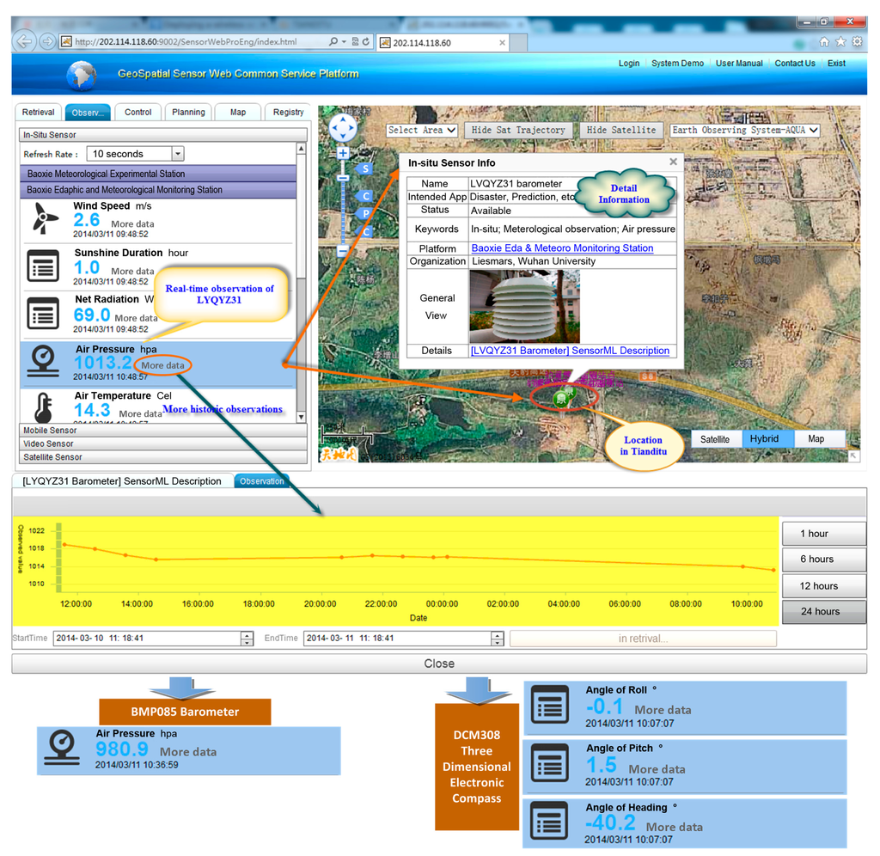Click the S marker on map zoom bar
This screenshot has width=880, height=856.
click(364, 168)
